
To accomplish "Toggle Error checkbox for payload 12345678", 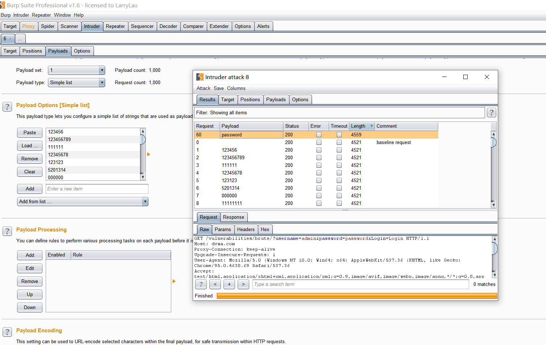I will [x=319, y=173].
